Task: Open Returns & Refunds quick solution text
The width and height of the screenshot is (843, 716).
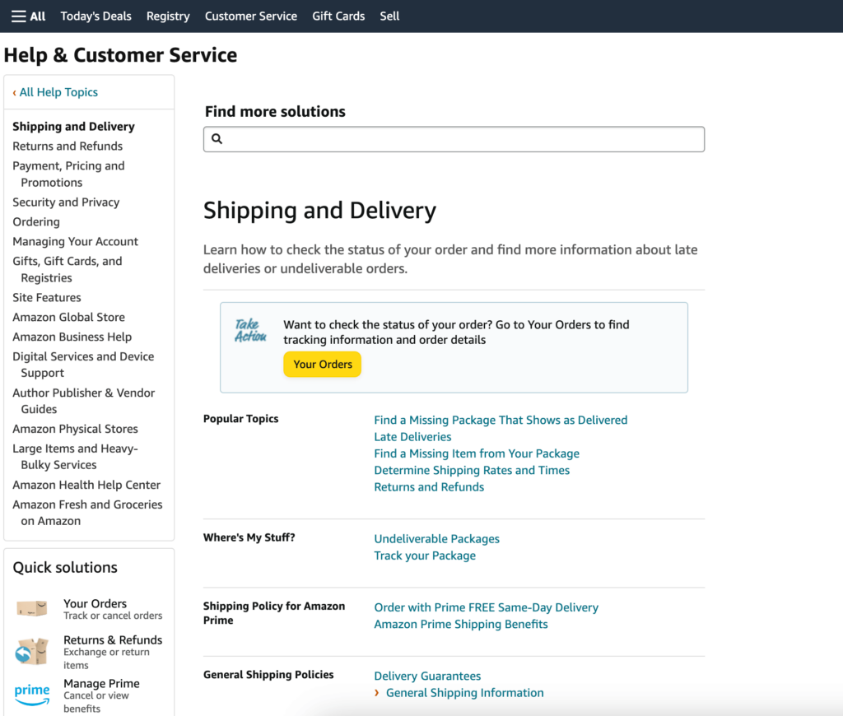Action: [112, 652]
